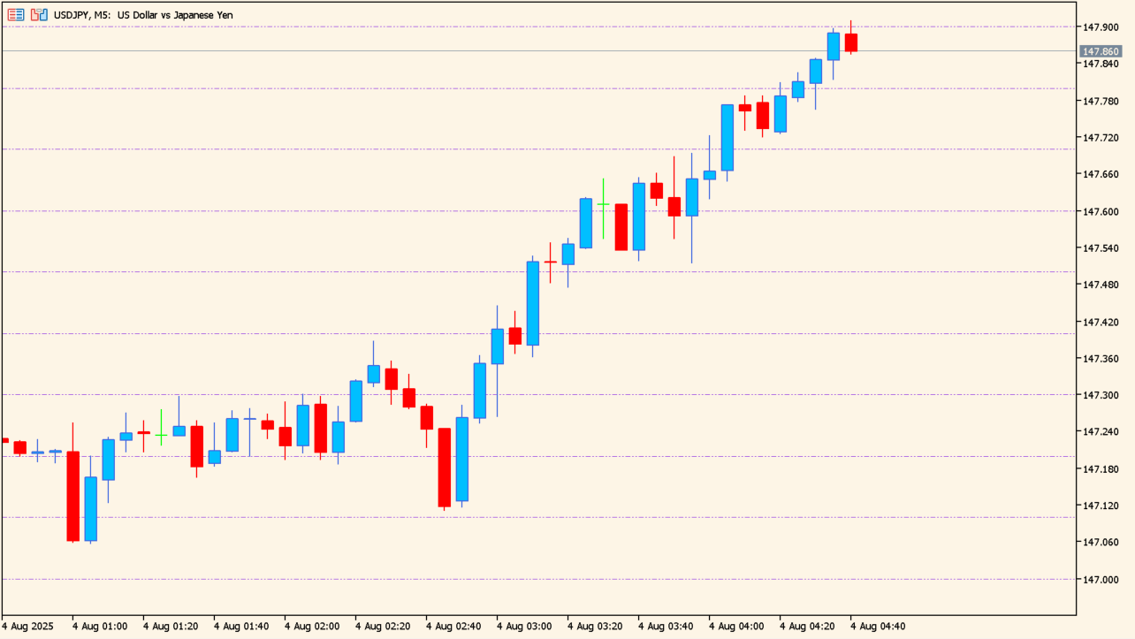This screenshot has height=639, width=1135.
Task: Select the green doji candle near 03:20
Action: point(603,205)
